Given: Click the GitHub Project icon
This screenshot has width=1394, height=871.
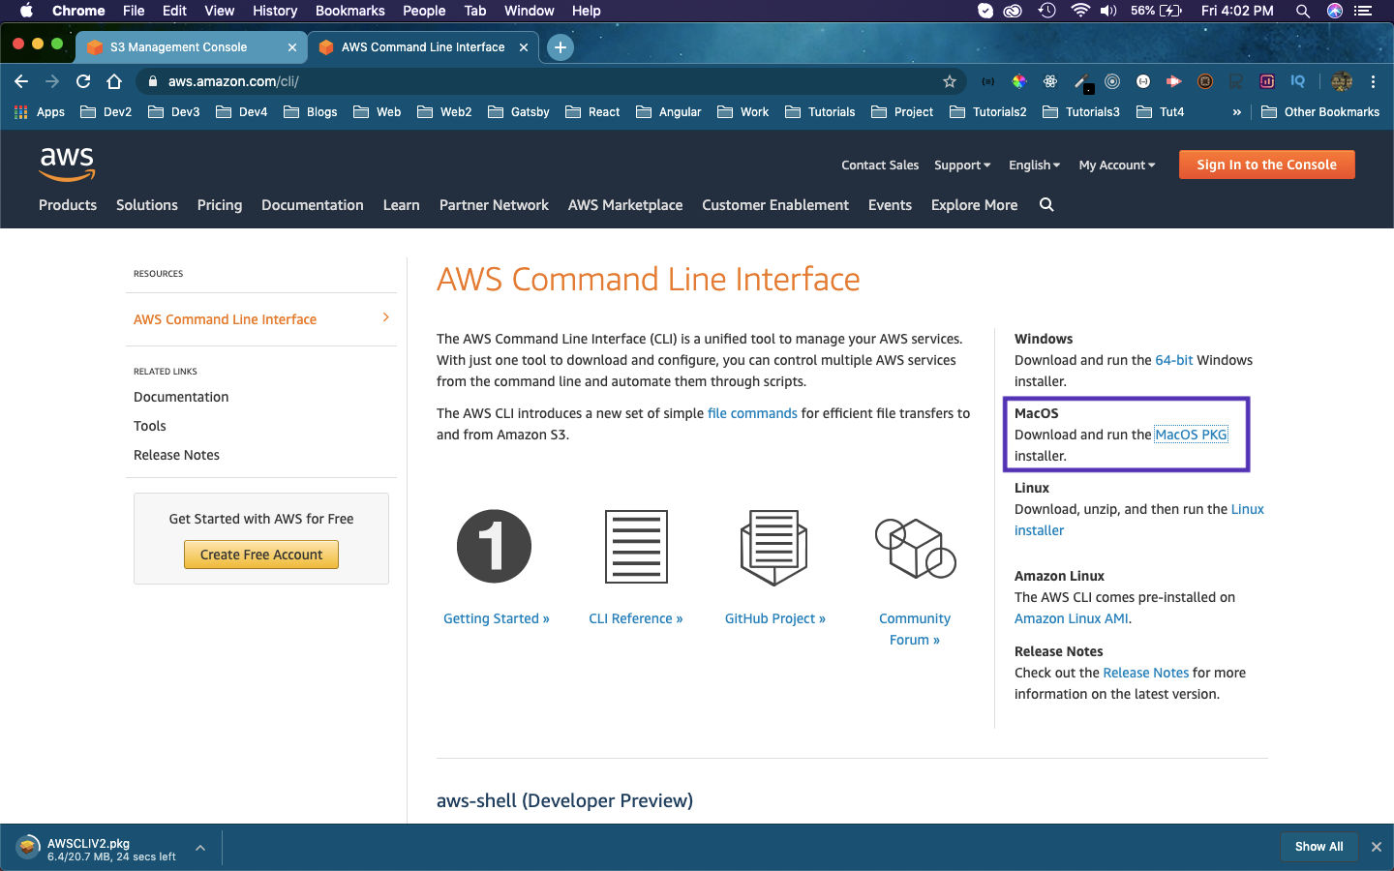Looking at the screenshot, I should [774, 548].
